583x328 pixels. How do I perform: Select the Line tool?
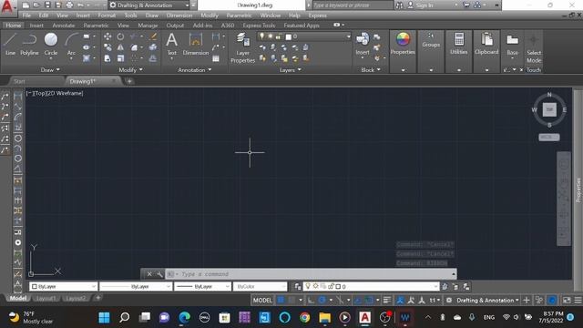coord(10,45)
